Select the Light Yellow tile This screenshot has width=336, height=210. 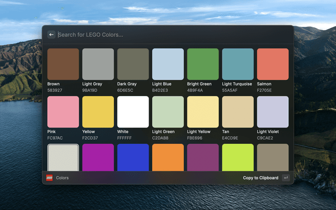203,112
